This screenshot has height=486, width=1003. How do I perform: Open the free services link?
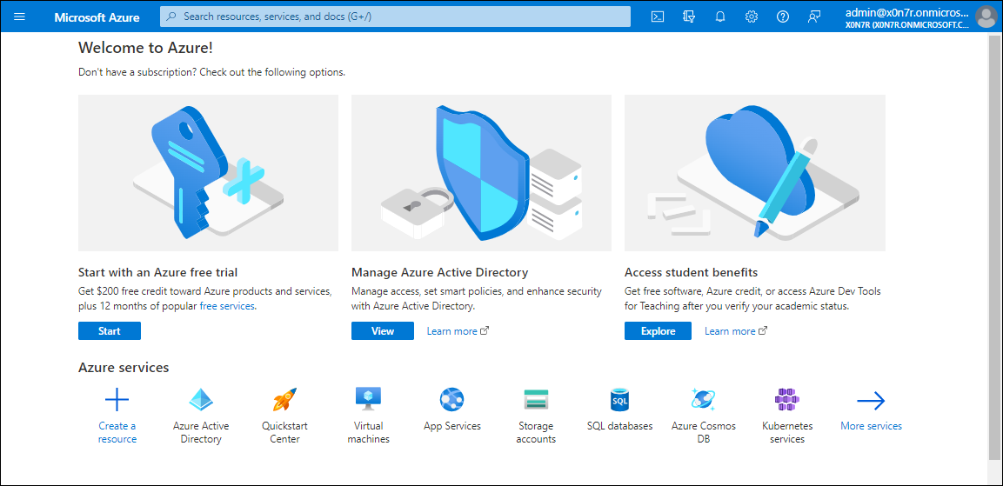[x=228, y=306]
